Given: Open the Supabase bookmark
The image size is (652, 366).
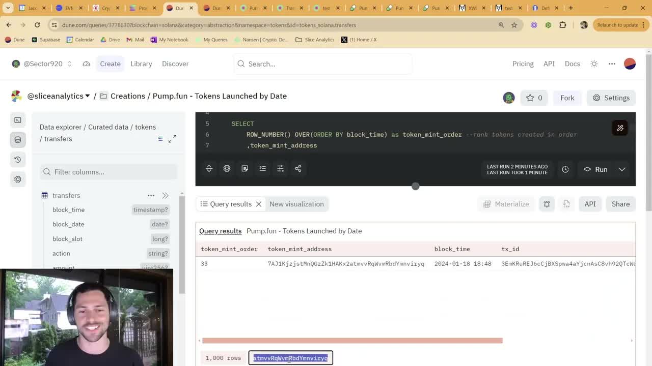Looking at the screenshot, I should click(46, 40).
